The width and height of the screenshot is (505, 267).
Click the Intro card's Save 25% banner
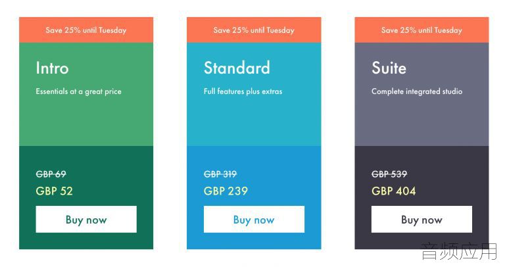[86, 30]
